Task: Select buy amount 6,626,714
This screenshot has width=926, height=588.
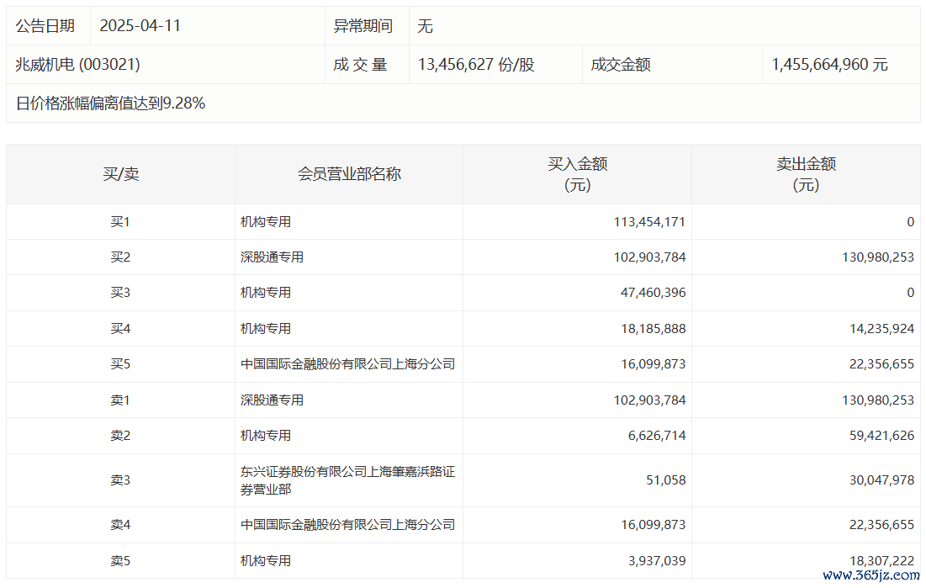Action: pos(657,436)
